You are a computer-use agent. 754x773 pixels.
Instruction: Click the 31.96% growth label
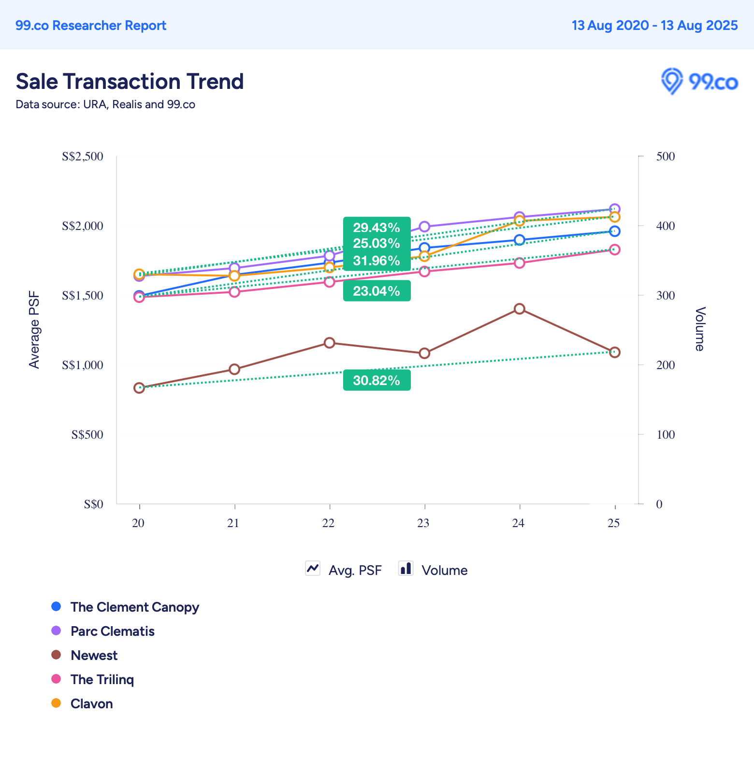[x=377, y=261]
